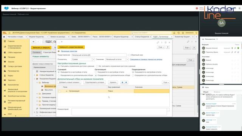
Task: Open Склад и доставка section
Action: click(15, 66)
